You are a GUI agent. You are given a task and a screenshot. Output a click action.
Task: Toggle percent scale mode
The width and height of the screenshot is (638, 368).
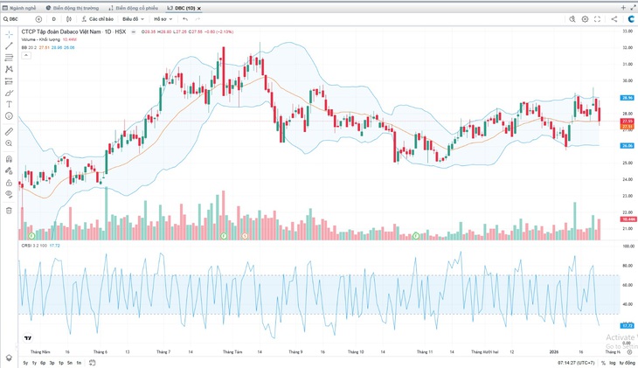point(603,363)
